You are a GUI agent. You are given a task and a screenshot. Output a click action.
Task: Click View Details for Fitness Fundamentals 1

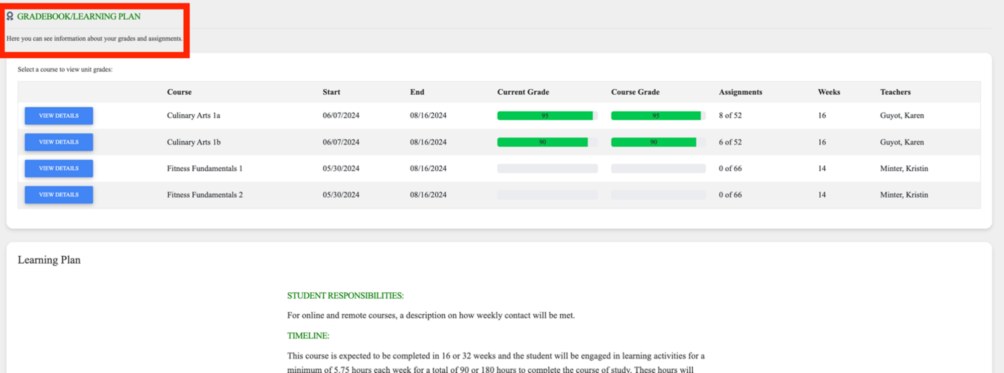pos(59,168)
